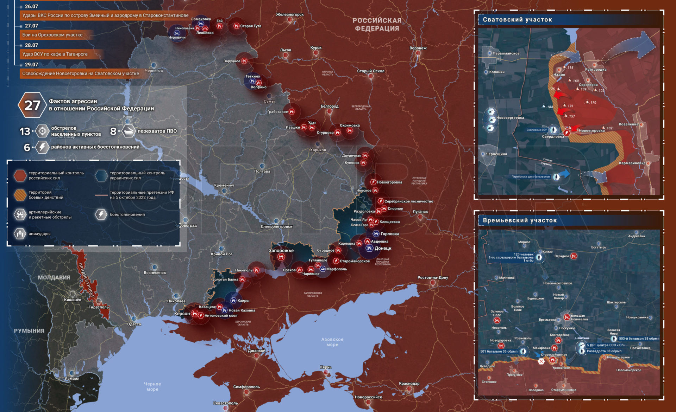Click the 27 hexagon aggression counter
This screenshot has height=412, width=676.
pos(32,105)
